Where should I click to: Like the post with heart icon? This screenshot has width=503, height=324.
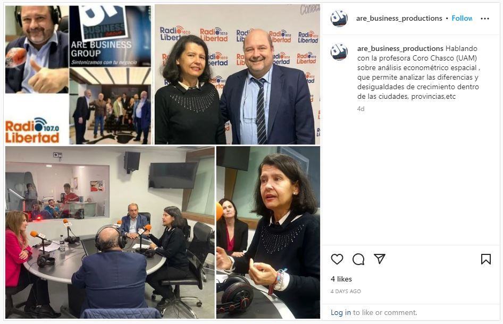[337, 259]
